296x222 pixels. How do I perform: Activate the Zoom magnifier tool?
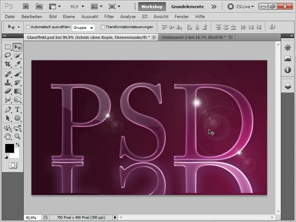pos(17,136)
